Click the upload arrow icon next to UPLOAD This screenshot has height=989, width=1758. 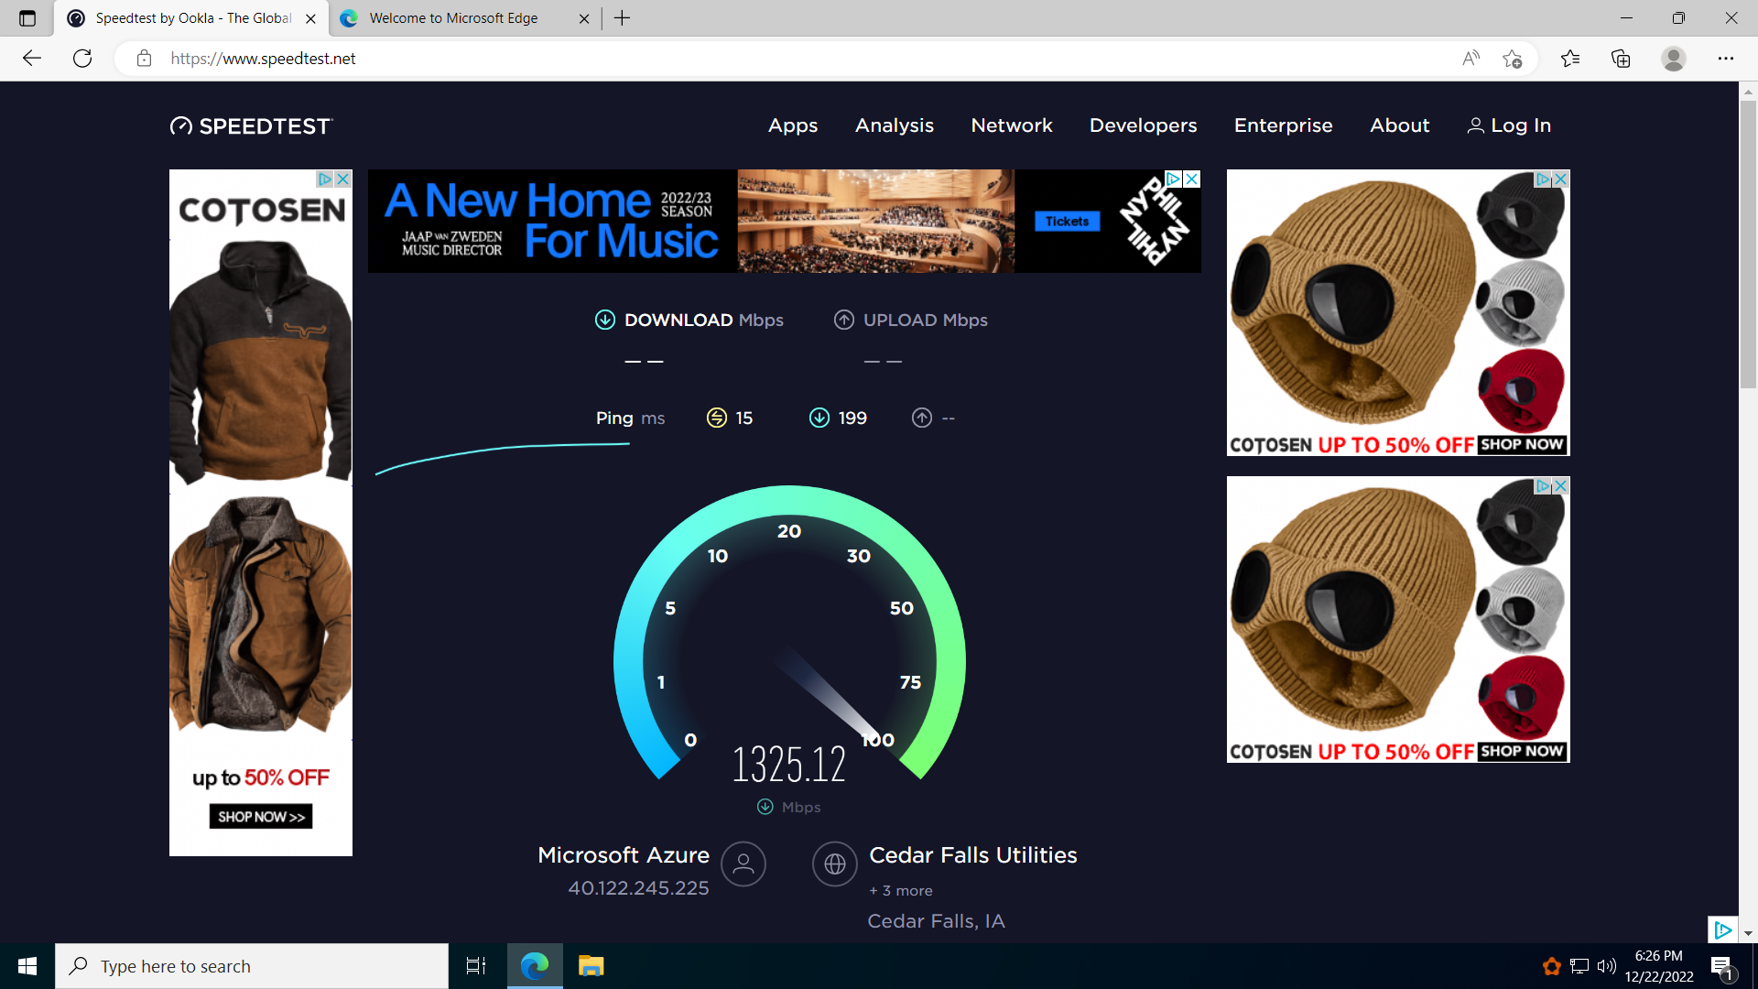coord(844,320)
